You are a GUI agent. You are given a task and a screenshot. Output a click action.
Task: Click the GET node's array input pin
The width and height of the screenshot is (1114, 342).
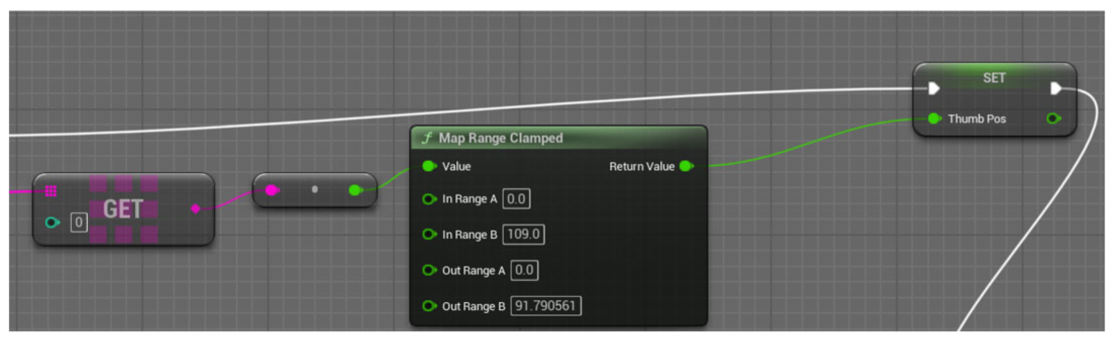[x=50, y=191]
